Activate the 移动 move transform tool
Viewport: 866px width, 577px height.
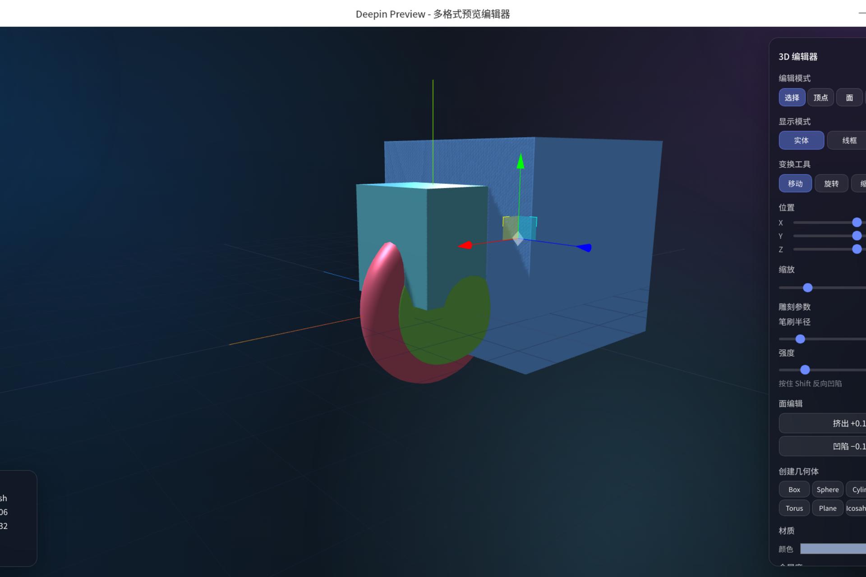click(795, 183)
